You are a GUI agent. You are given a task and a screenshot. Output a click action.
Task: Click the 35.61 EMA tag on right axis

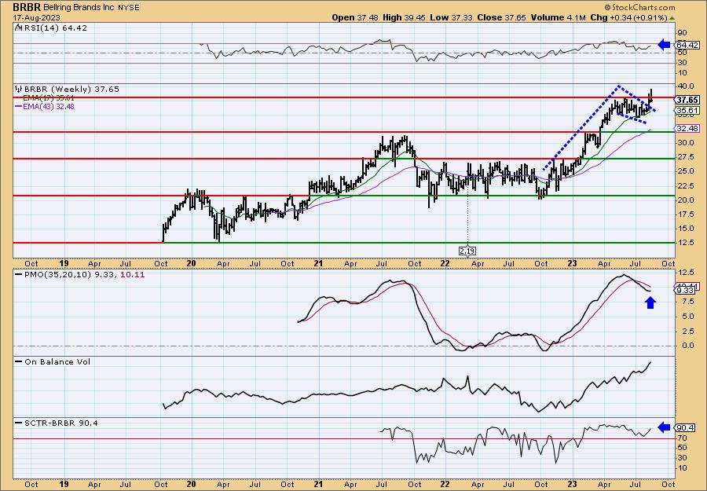pos(687,111)
